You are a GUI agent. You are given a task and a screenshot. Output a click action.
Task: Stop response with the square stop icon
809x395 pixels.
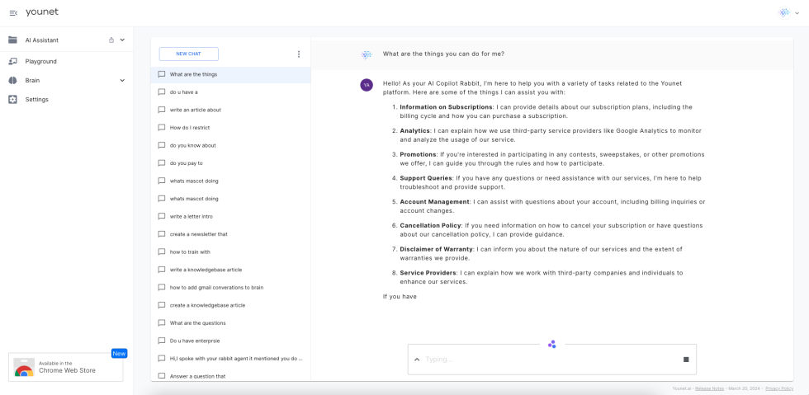[686, 360]
